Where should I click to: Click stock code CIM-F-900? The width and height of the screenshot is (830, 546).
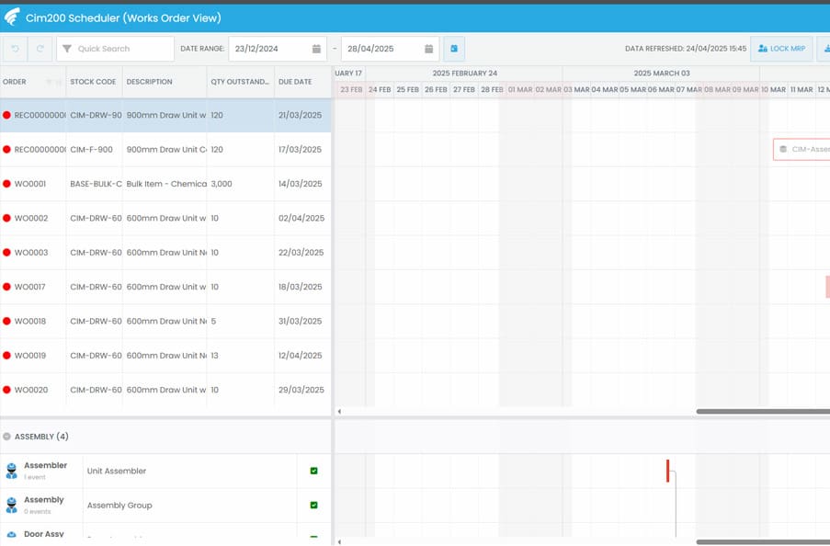click(x=92, y=149)
